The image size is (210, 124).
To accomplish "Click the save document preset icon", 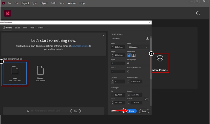I will click(x=147, y=39).
